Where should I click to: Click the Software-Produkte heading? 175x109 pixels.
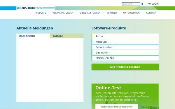coord(109,28)
